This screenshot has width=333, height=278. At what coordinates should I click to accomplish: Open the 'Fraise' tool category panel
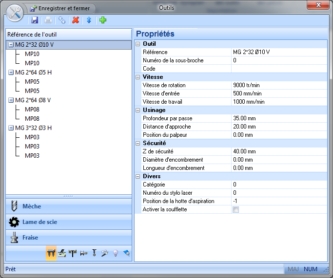[x=69, y=238]
